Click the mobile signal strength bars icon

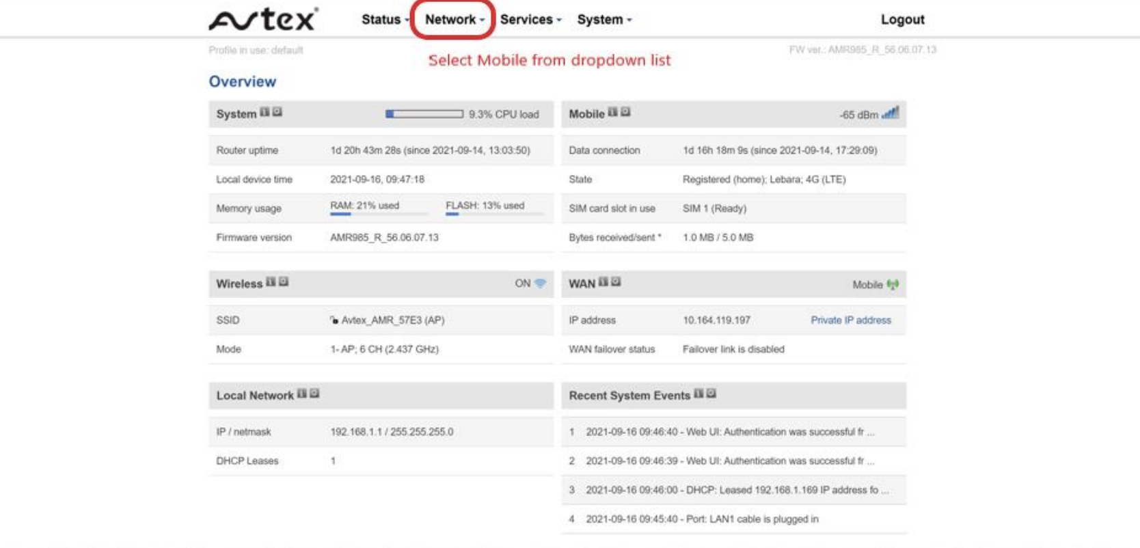(891, 113)
